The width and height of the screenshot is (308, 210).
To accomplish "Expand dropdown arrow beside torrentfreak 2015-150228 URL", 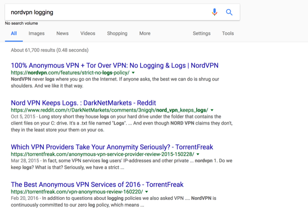I will tap(198, 154).
